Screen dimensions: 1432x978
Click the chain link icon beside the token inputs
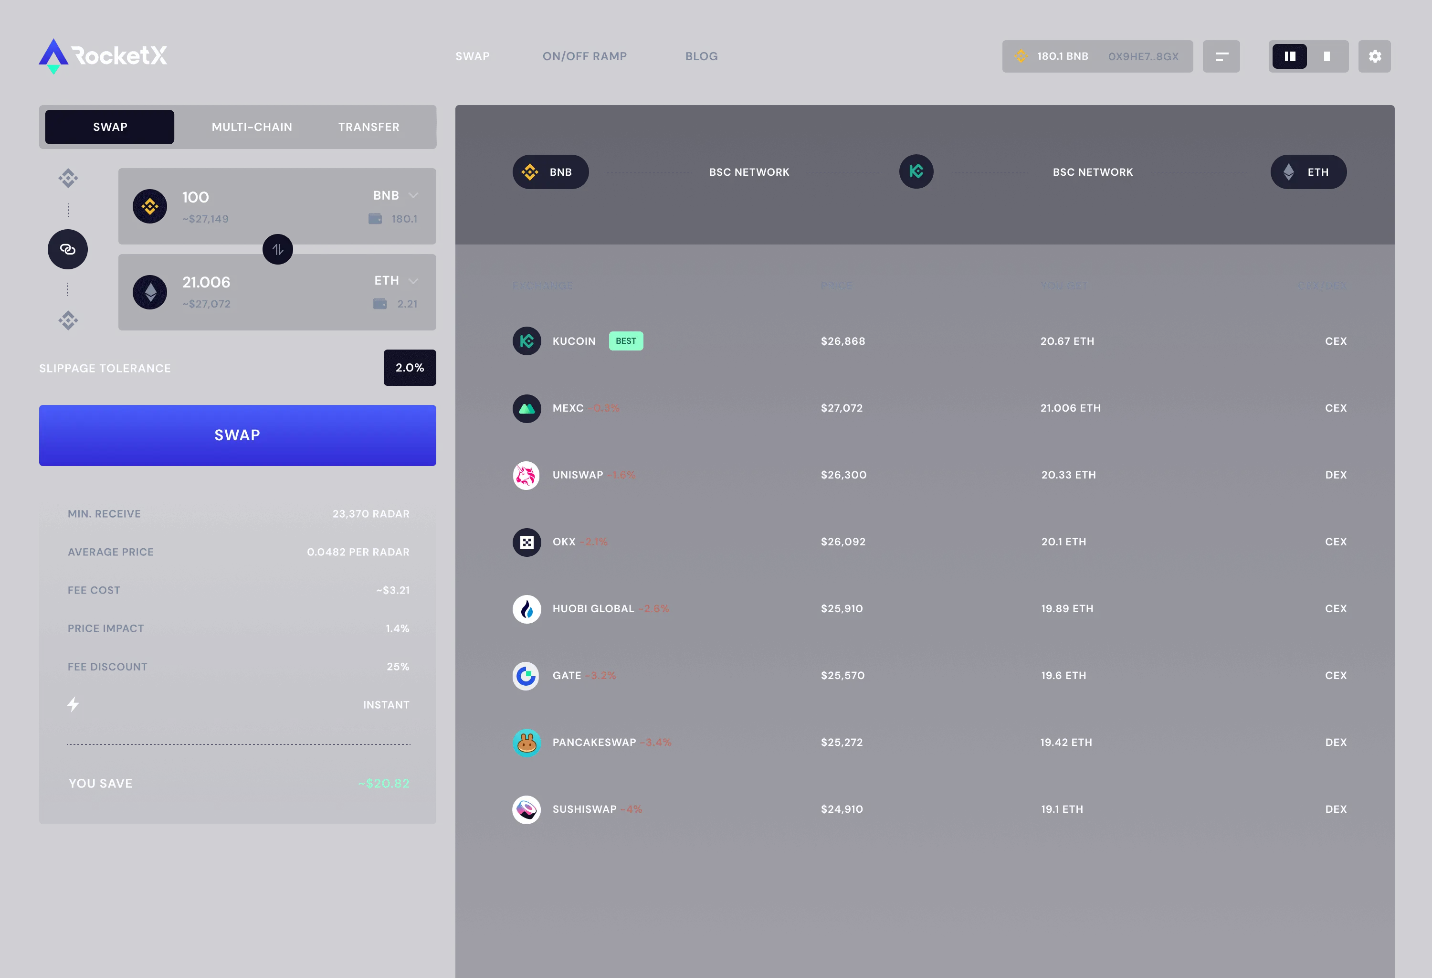68,249
